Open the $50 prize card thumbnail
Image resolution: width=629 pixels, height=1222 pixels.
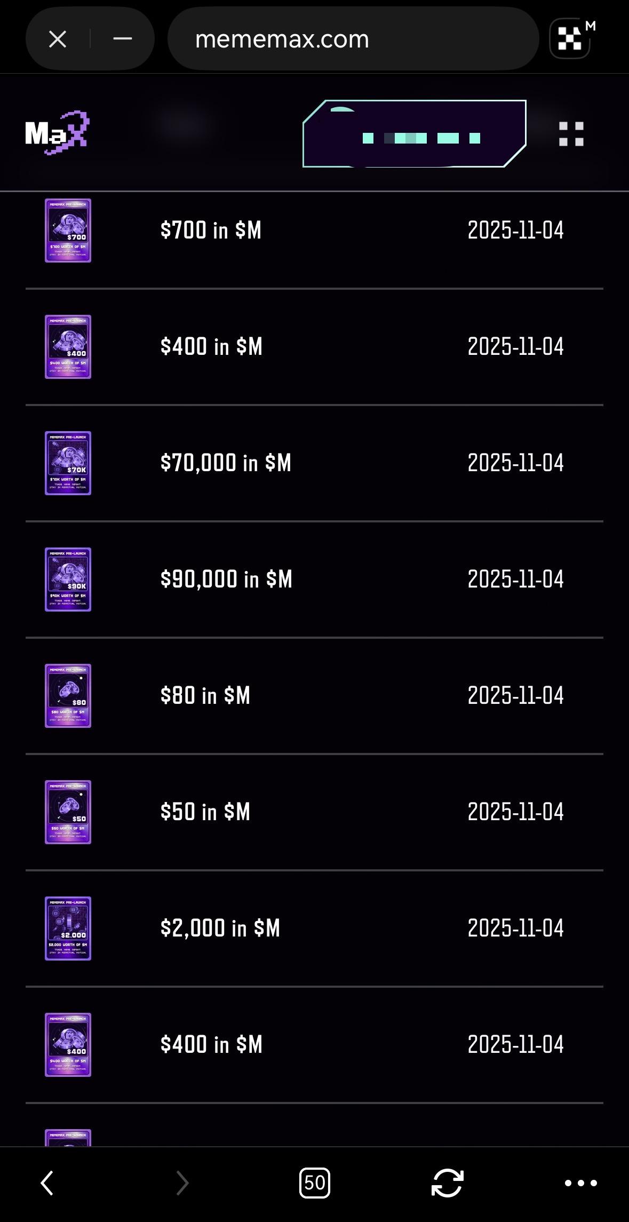pos(68,812)
